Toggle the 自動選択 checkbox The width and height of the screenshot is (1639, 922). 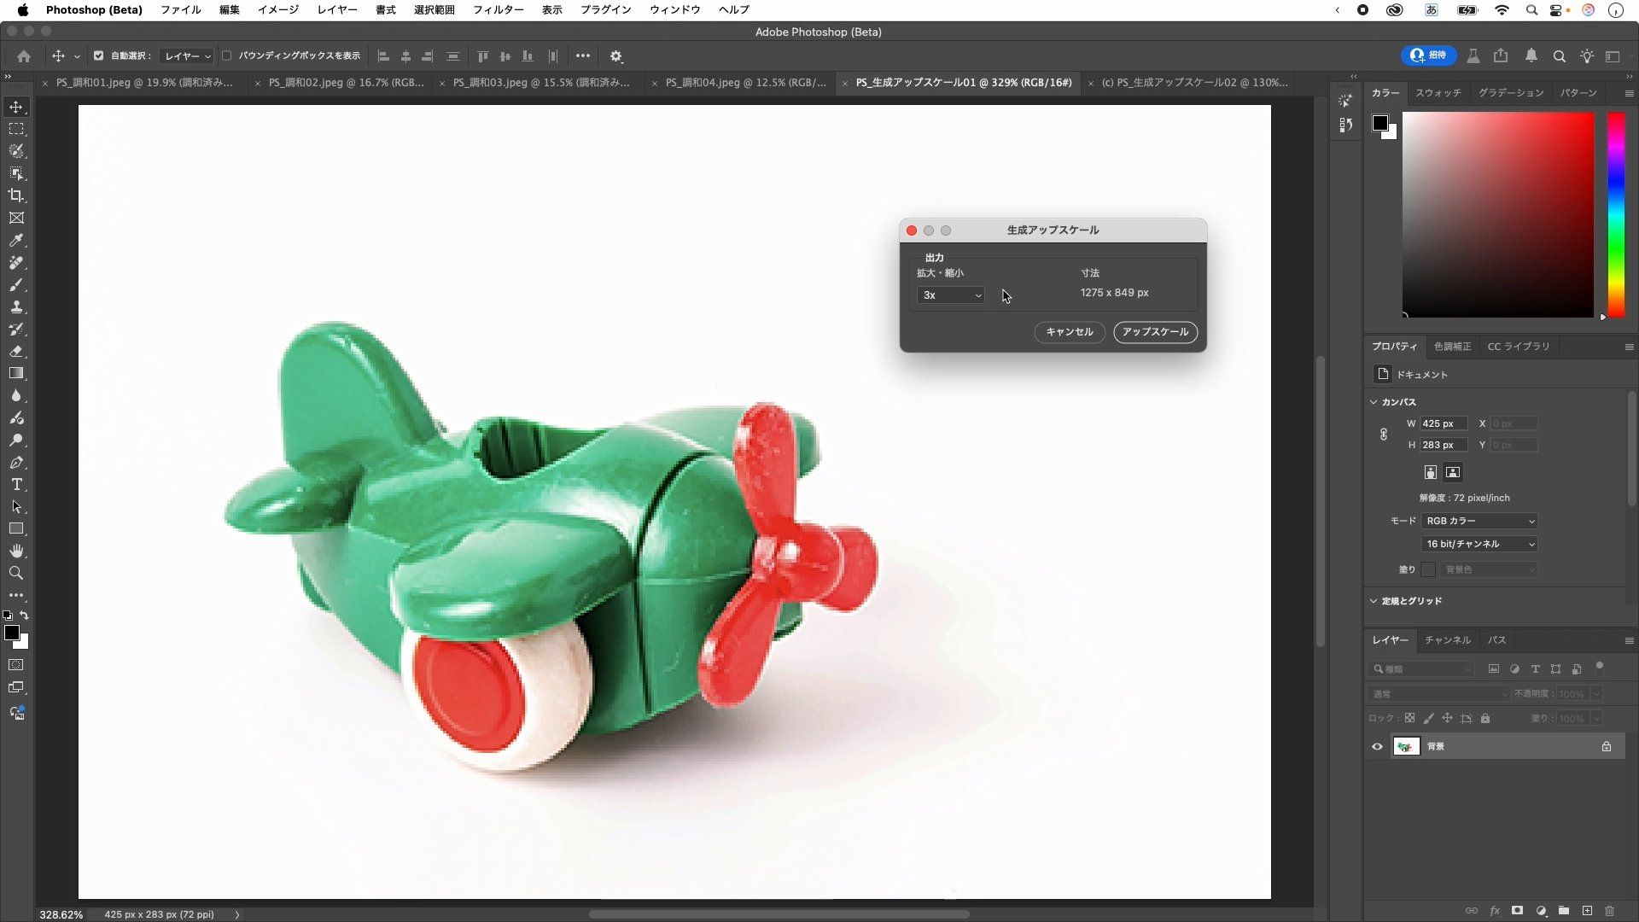pyautogui.click(x=98, y=55)
